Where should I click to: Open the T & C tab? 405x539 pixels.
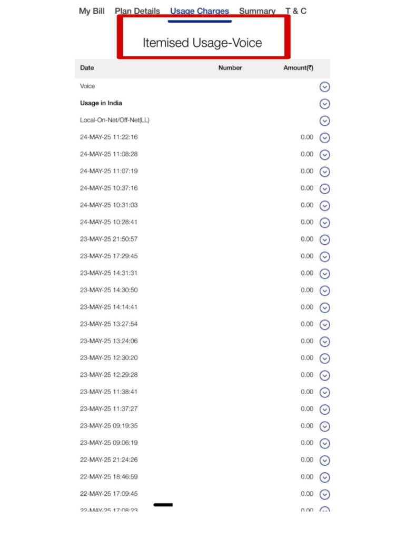(x=295, y=11)
